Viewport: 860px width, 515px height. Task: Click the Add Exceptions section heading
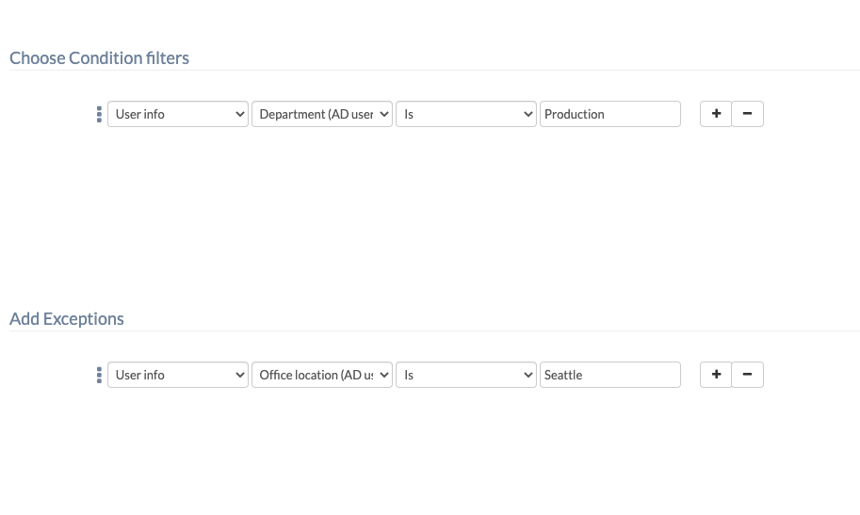point(67,318)
